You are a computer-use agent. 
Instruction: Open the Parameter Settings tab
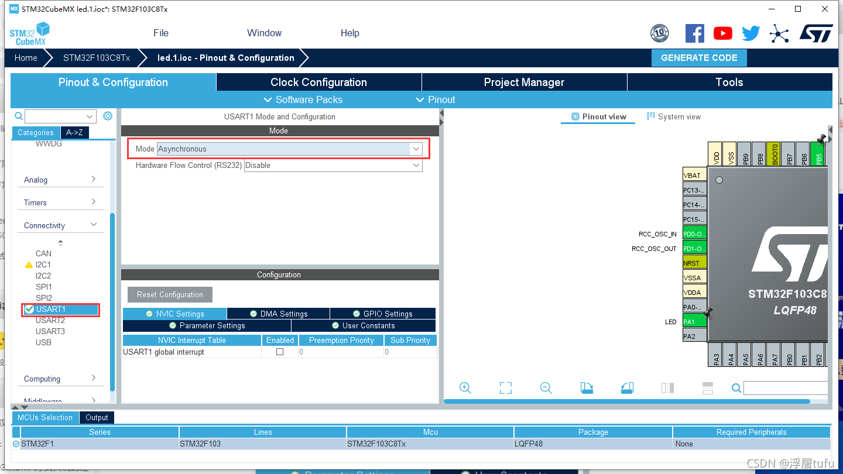pyautogui.click(x=207, y=325)
